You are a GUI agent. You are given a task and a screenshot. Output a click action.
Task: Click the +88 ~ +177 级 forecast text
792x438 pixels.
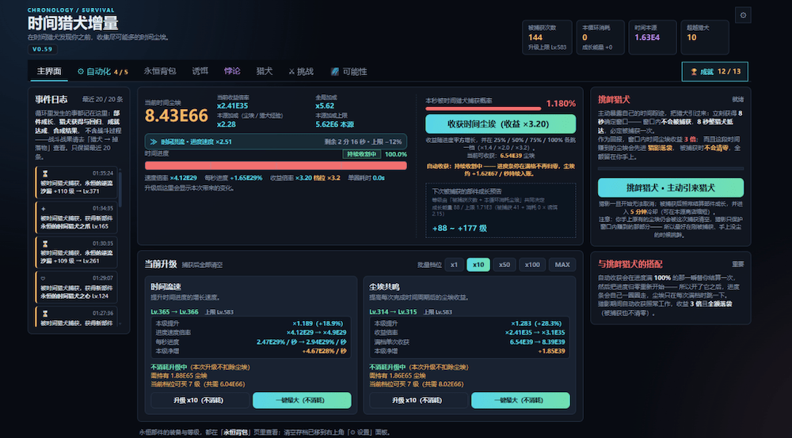pos(459,228)
